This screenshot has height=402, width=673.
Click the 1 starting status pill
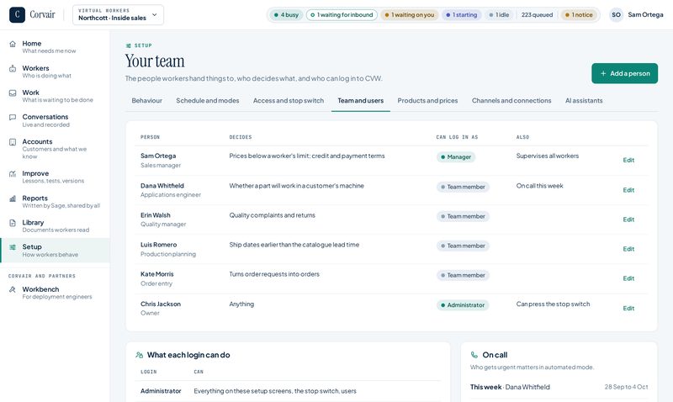461,14
